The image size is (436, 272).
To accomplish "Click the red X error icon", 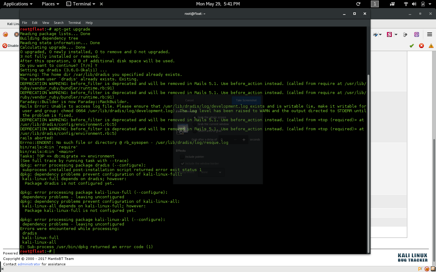I will (x=421, y=46).
